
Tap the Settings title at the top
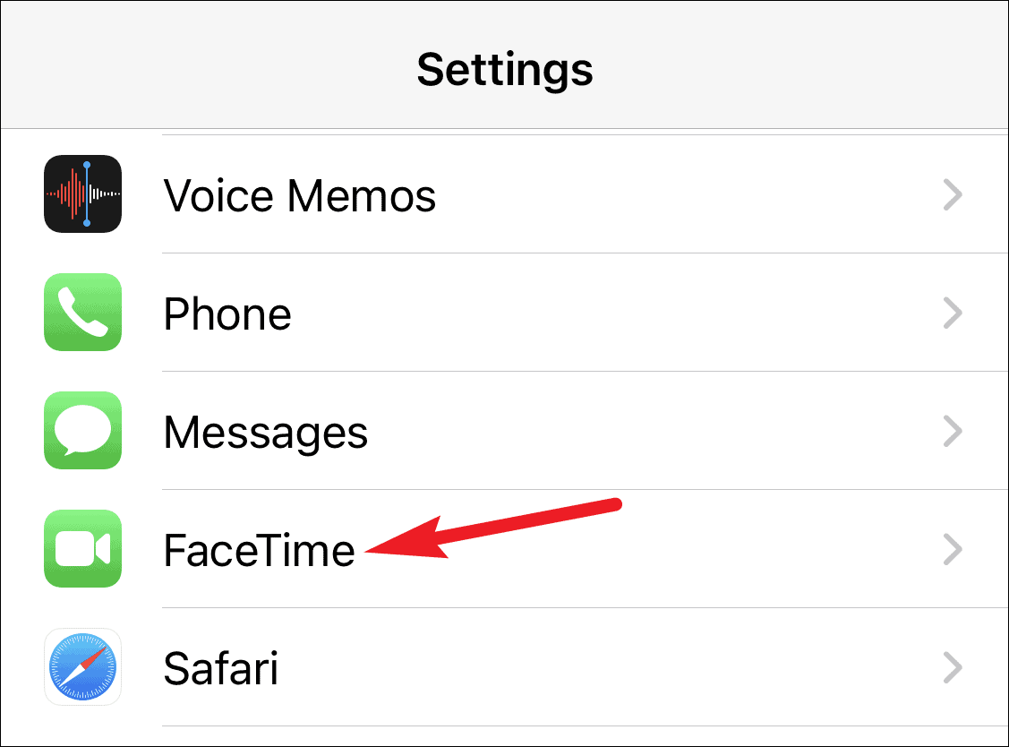504,70
